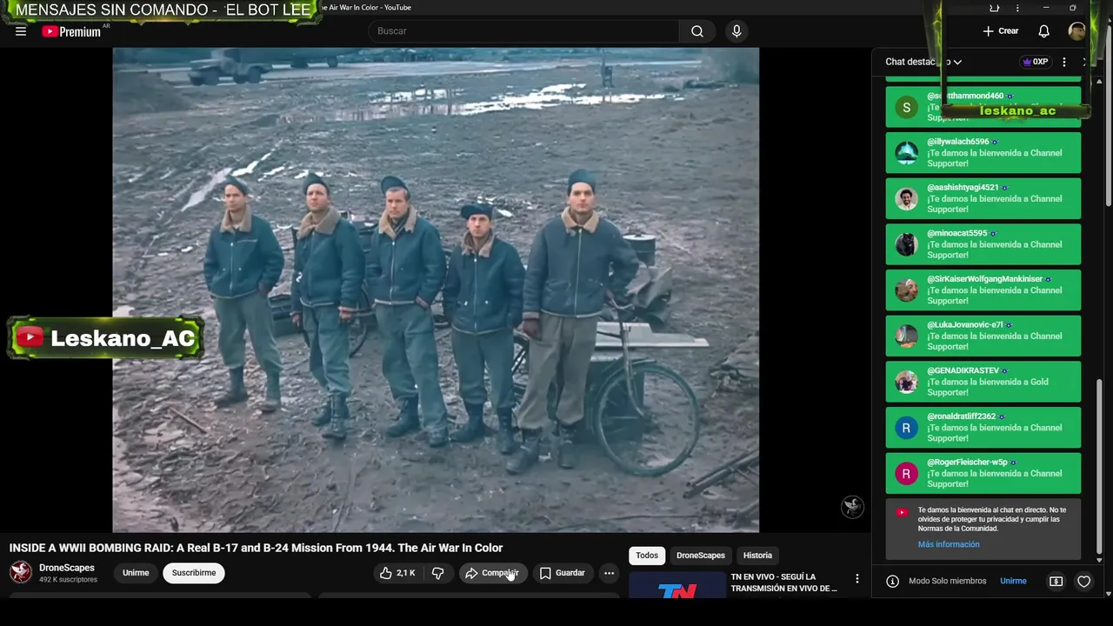Open TN EN VIVO recommended video thumbnail
The width and height of the screenshot is (1113, 626).
click(677, 584)
